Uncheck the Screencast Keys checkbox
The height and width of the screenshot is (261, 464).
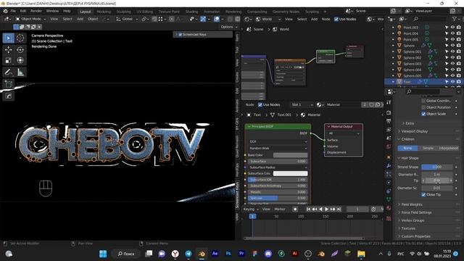pos(181,35)
